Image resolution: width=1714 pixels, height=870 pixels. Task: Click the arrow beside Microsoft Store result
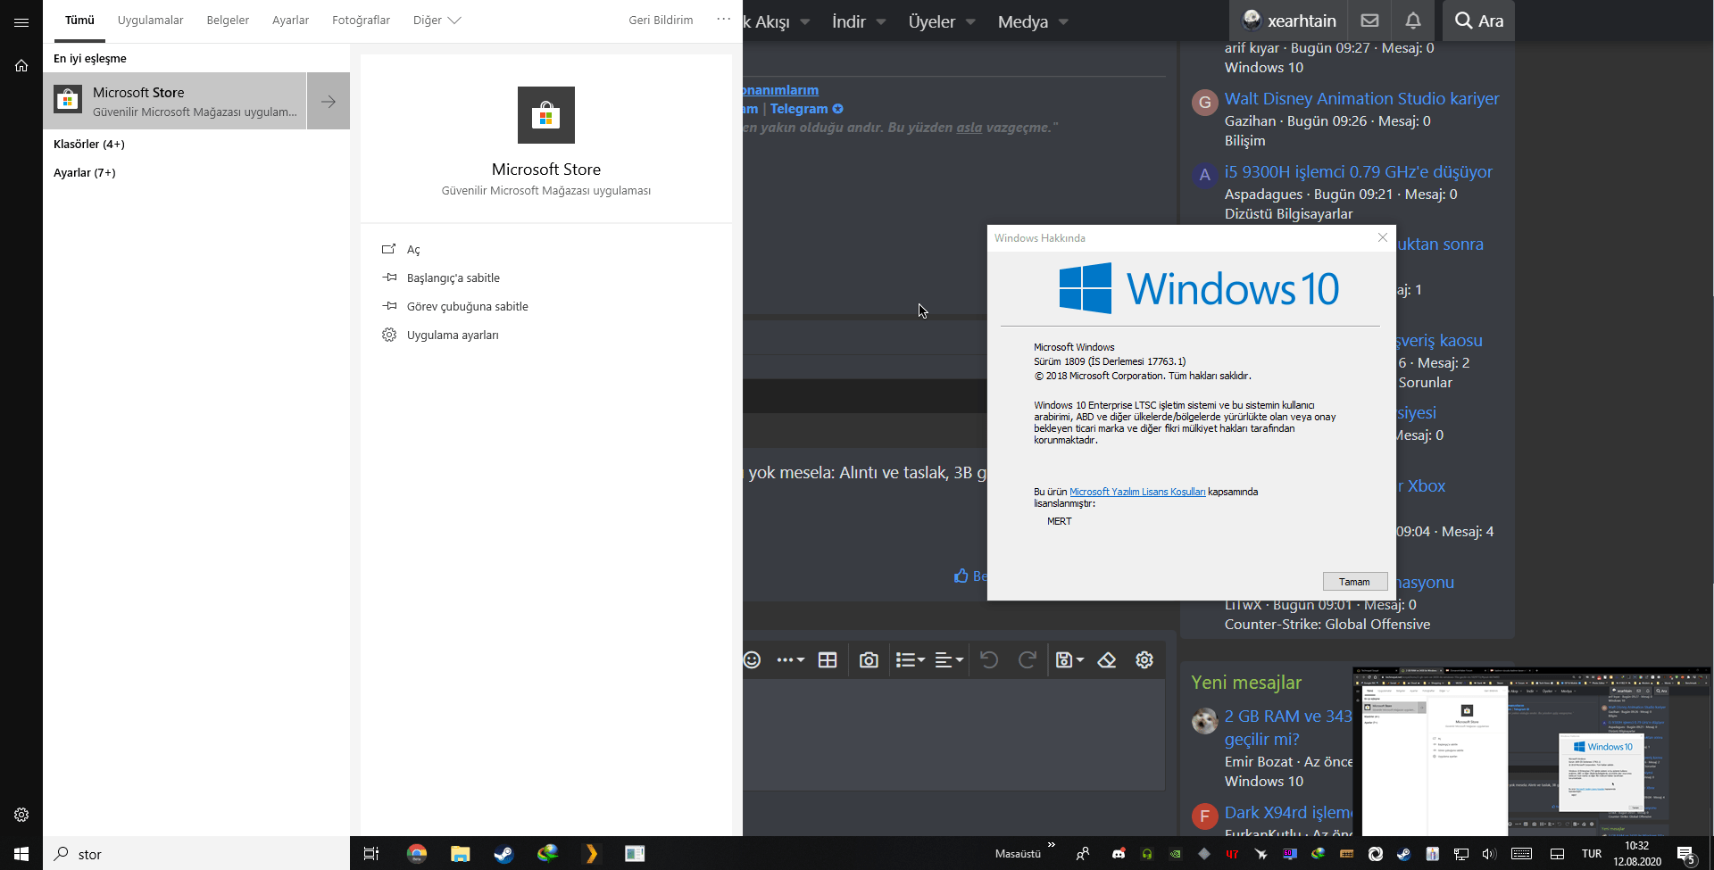[329, 101]
